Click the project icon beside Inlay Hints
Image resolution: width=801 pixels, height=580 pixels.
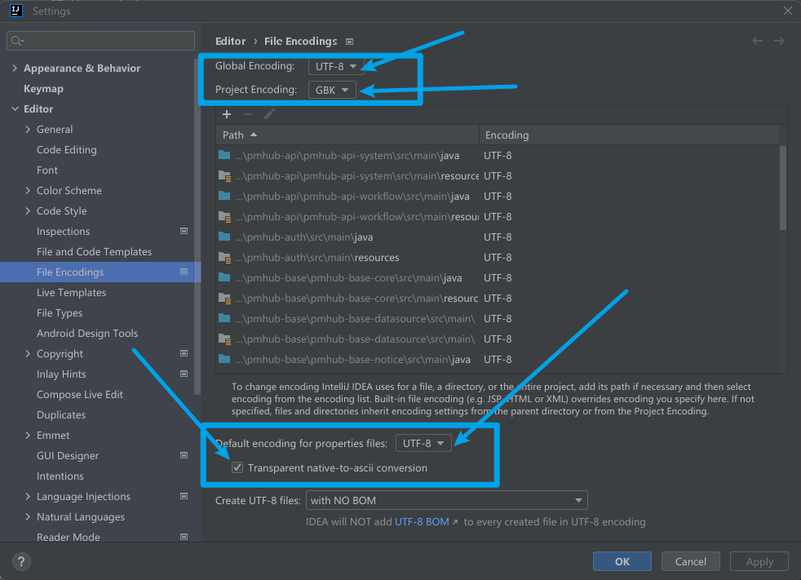pos(184,374)
